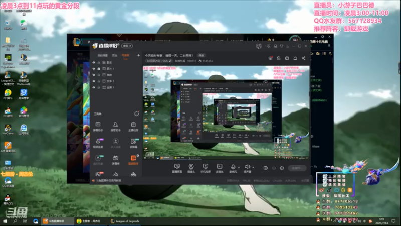Click the 直播中 streaming status button

coord(297,168)
